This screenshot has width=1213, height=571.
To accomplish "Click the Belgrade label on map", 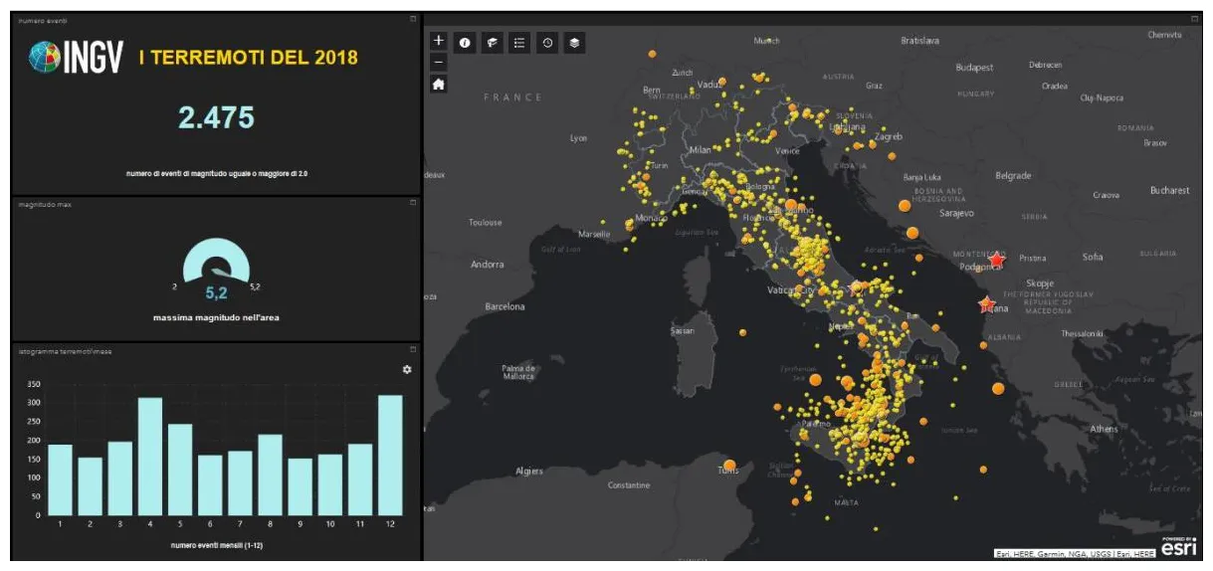I will coord(1013,176).
